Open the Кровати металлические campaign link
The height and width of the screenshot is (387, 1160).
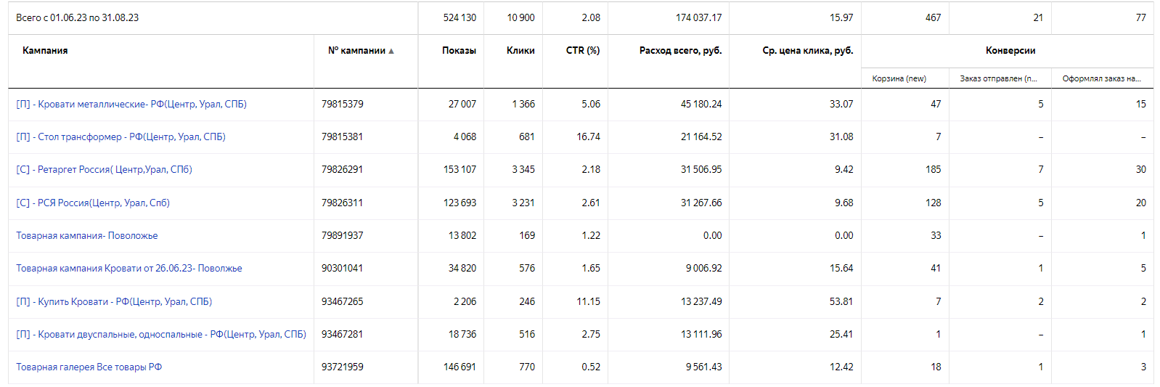point(131,104)
